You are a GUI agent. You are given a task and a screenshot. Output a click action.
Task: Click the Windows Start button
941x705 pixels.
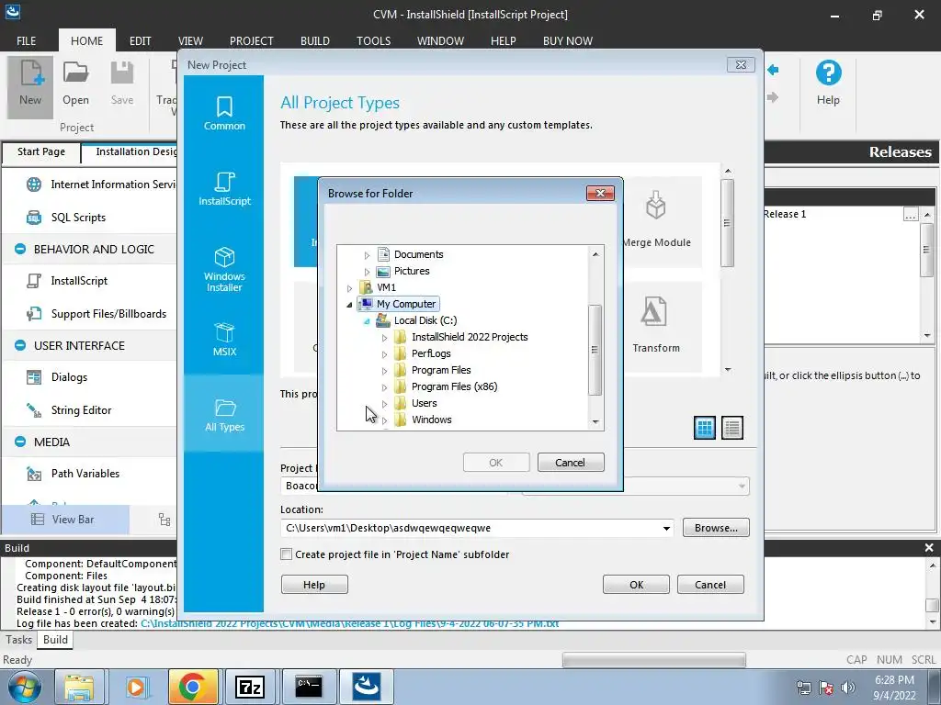(x=24, y=687)
